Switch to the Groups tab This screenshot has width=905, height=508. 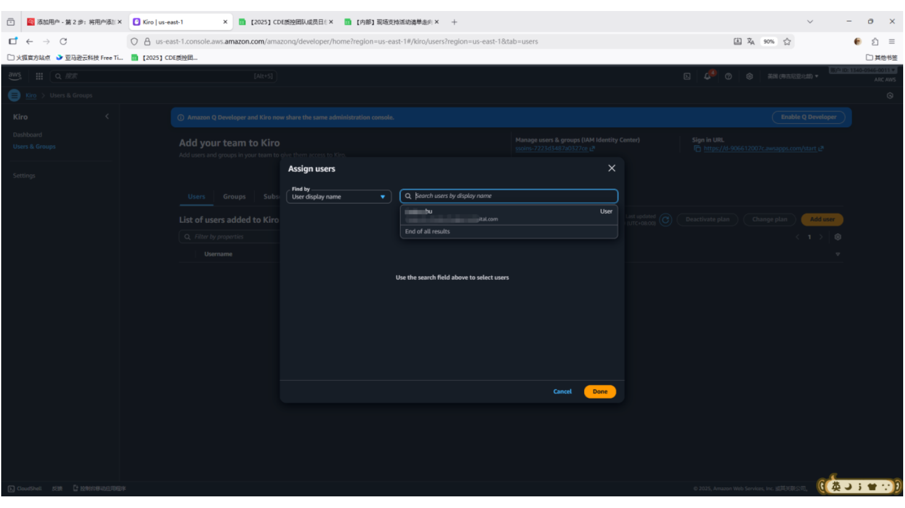tap(234, 196)
